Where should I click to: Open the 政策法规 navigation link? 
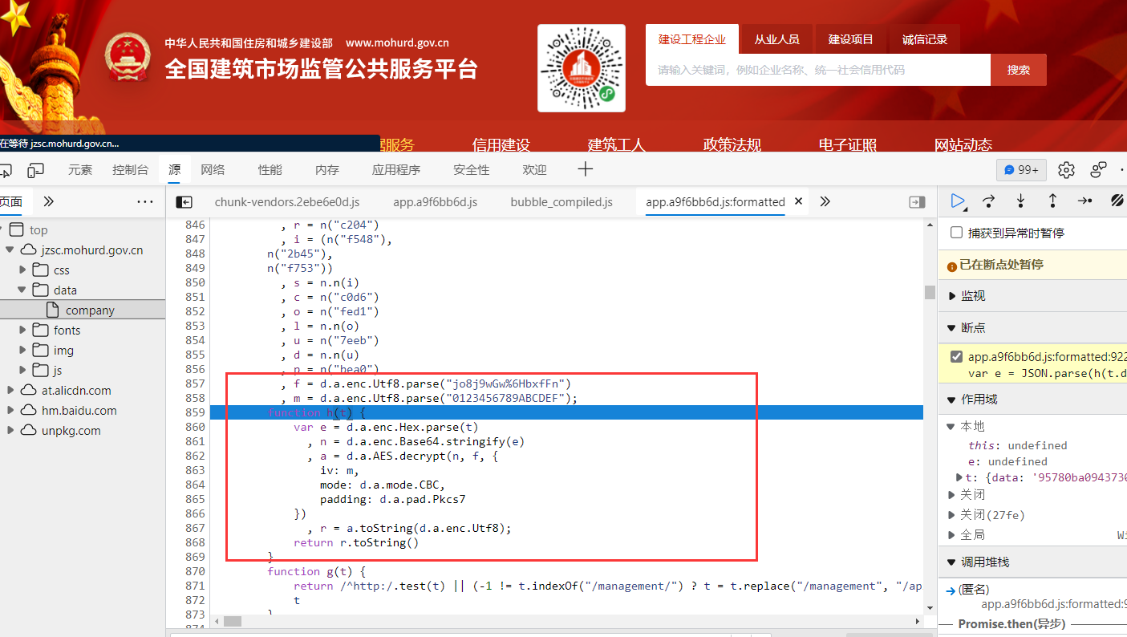point(732,145)
